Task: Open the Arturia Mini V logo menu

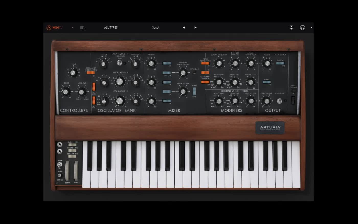Action: tap(54, 28)
